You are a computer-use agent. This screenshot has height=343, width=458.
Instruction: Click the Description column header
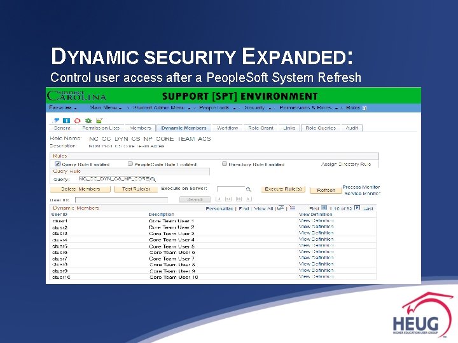point(161,215)
